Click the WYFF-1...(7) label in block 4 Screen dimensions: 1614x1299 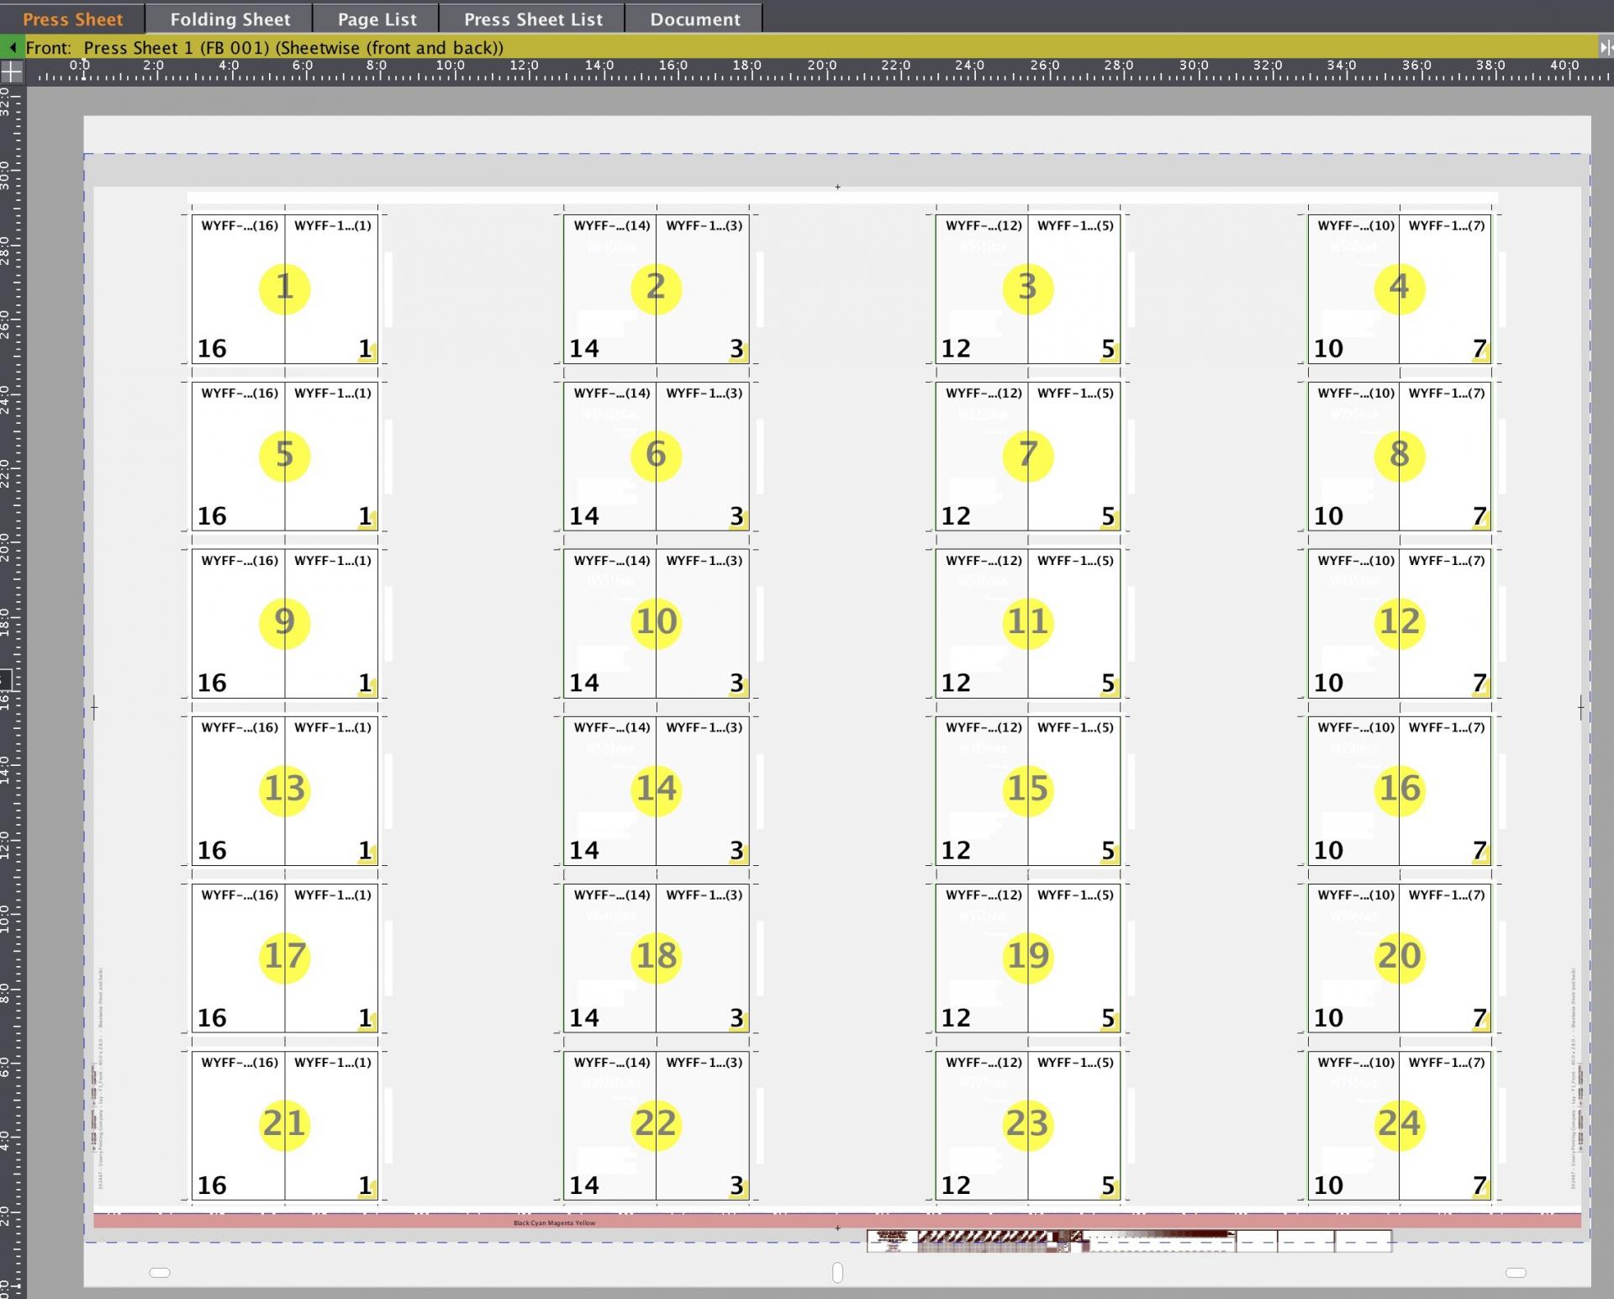pyautogui.click(x=1446, y=225)
